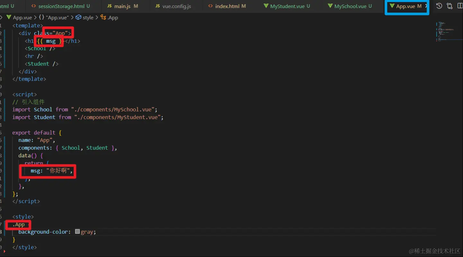The height and width of the screenshot is (257, 463).
Task: Open the MyStudent.vue tab
Action: click(287, 6)
